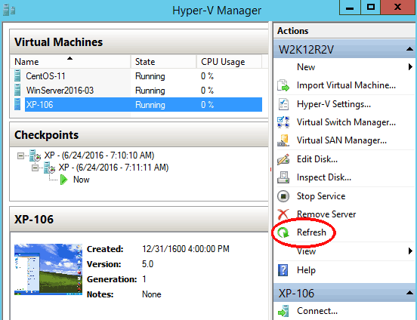Screen dimensions: 417x320
Task: Click the XP-106 desktop preview thumbnail
Action: tap(48, 269)
